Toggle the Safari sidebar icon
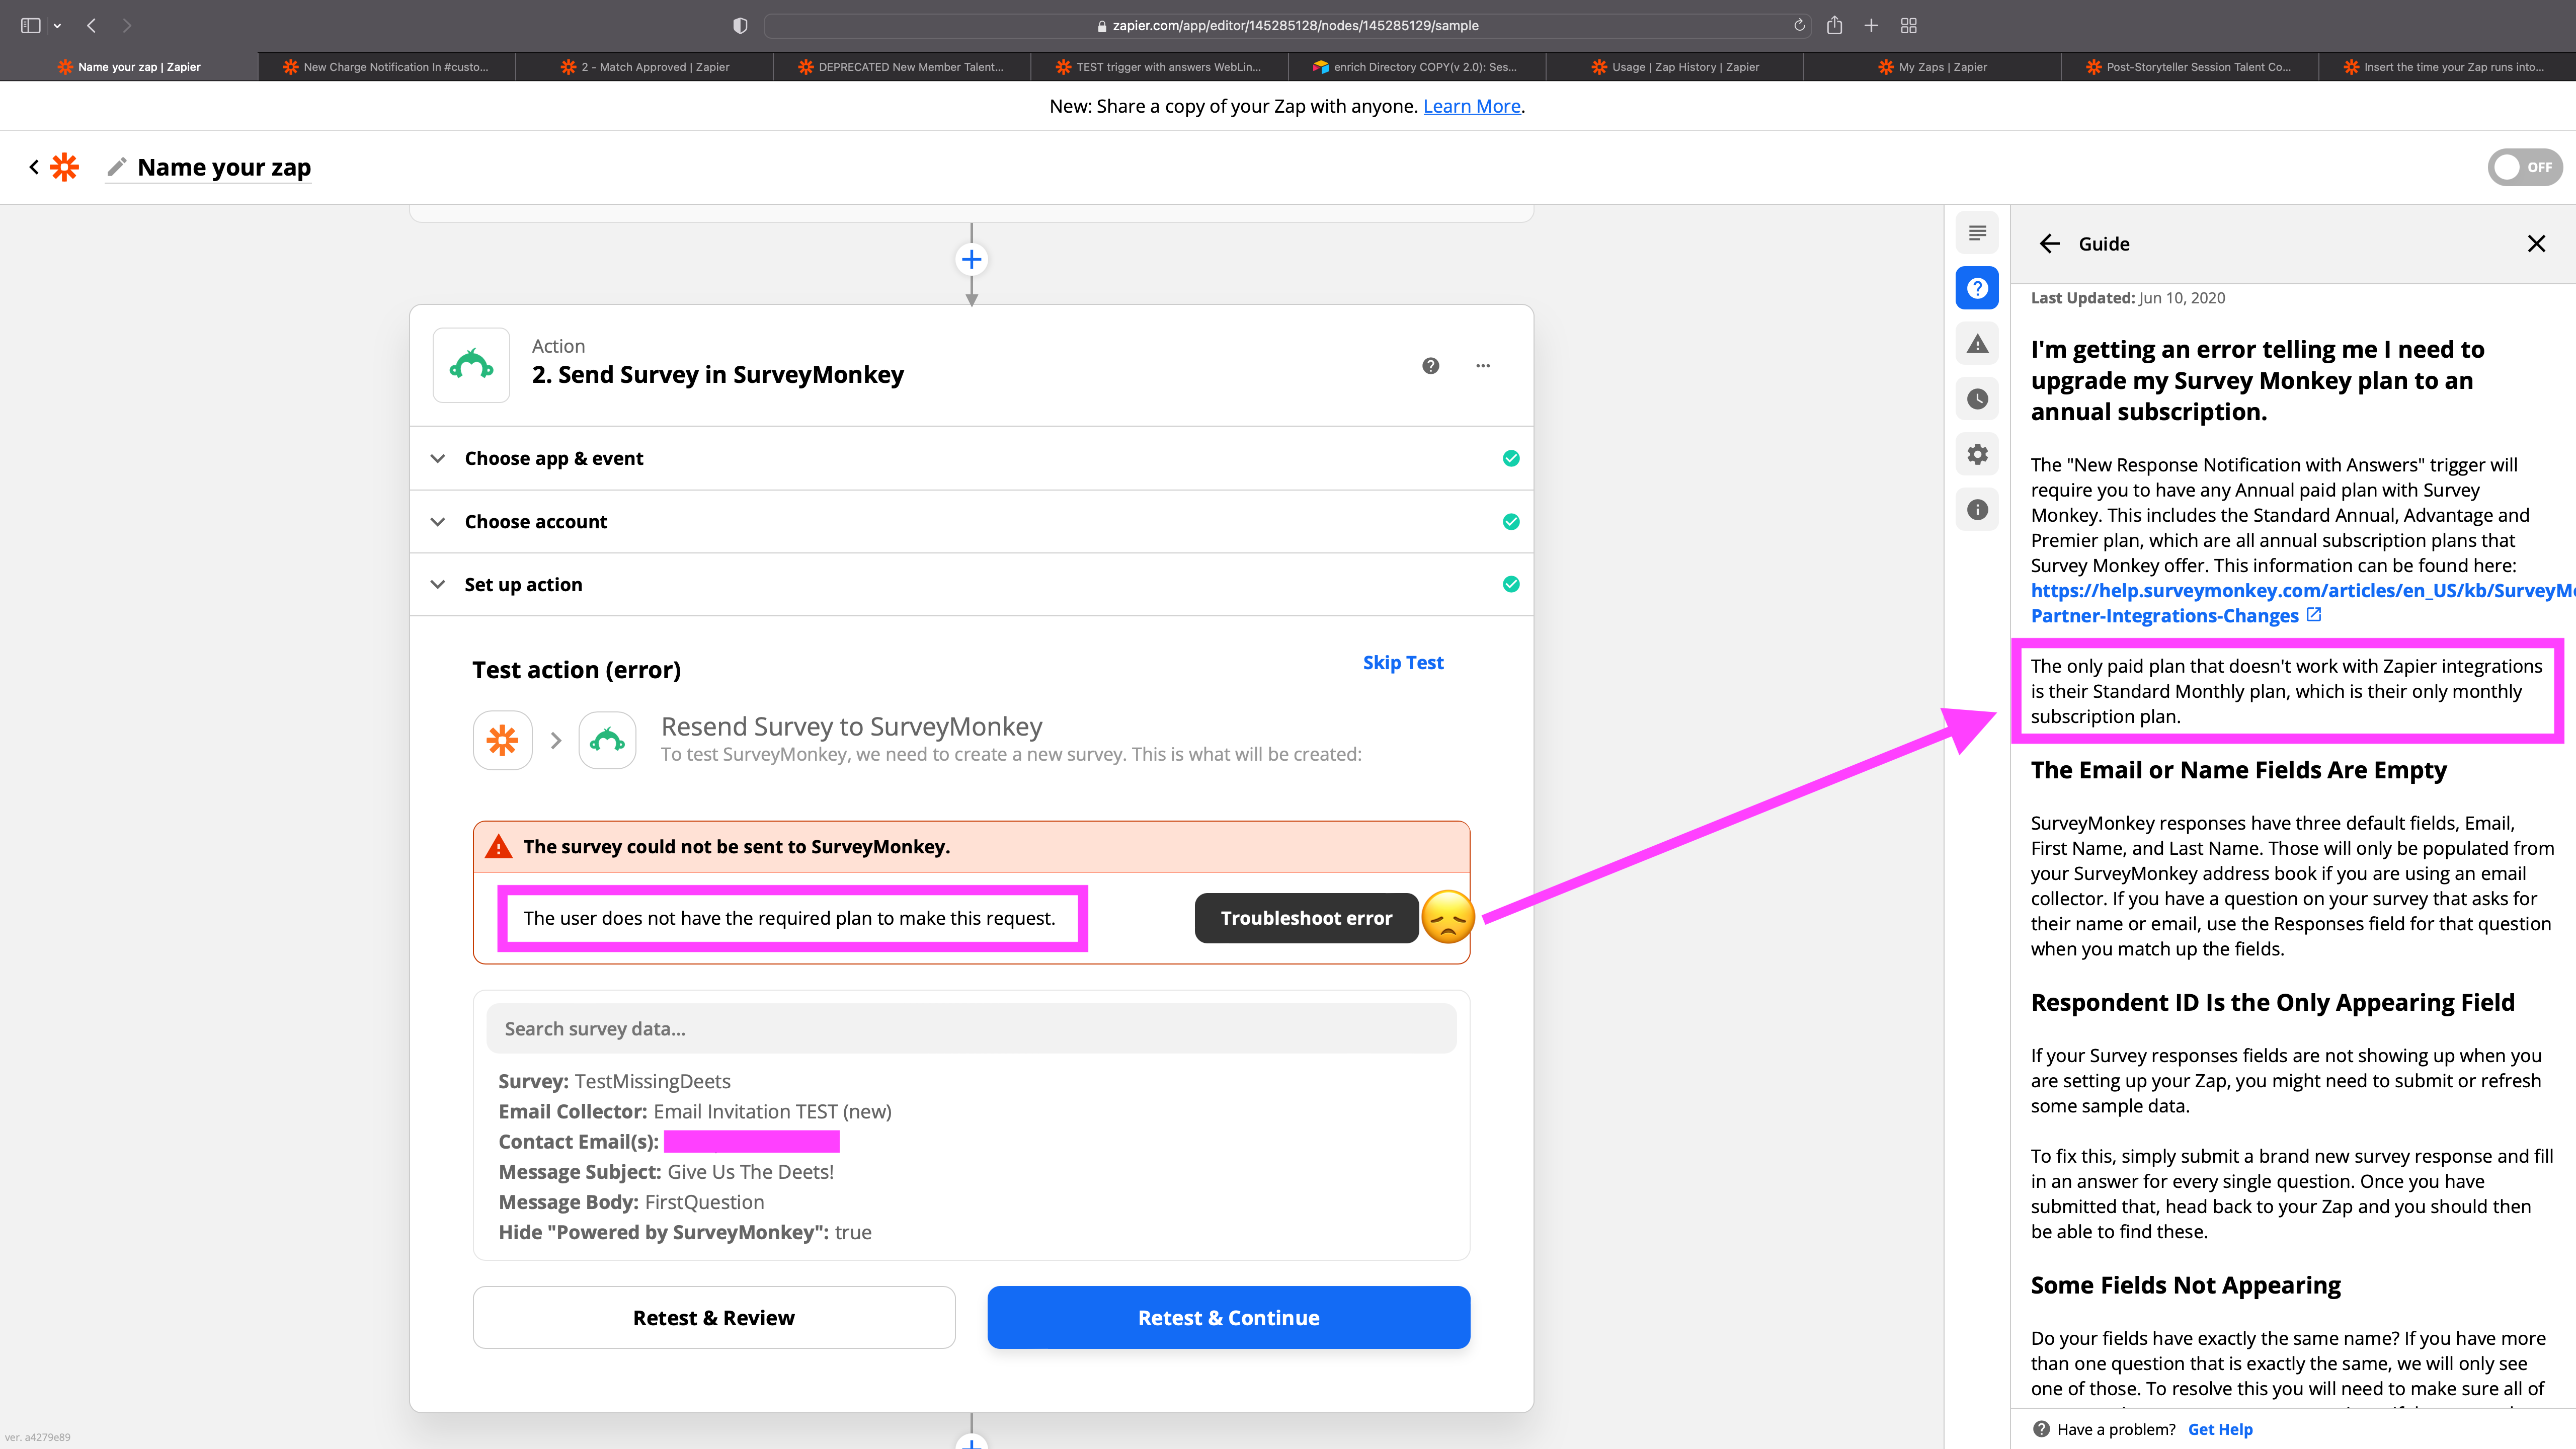Viewport: 2576px width, 1449px height. click(30, 25)
